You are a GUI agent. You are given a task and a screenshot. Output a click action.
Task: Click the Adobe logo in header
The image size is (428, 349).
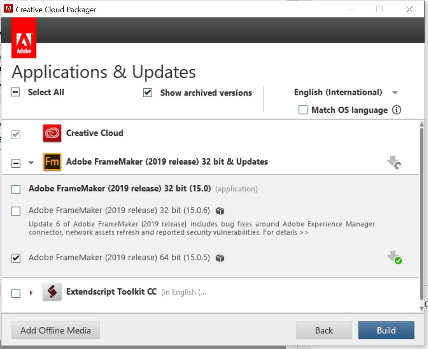point(24,38)
